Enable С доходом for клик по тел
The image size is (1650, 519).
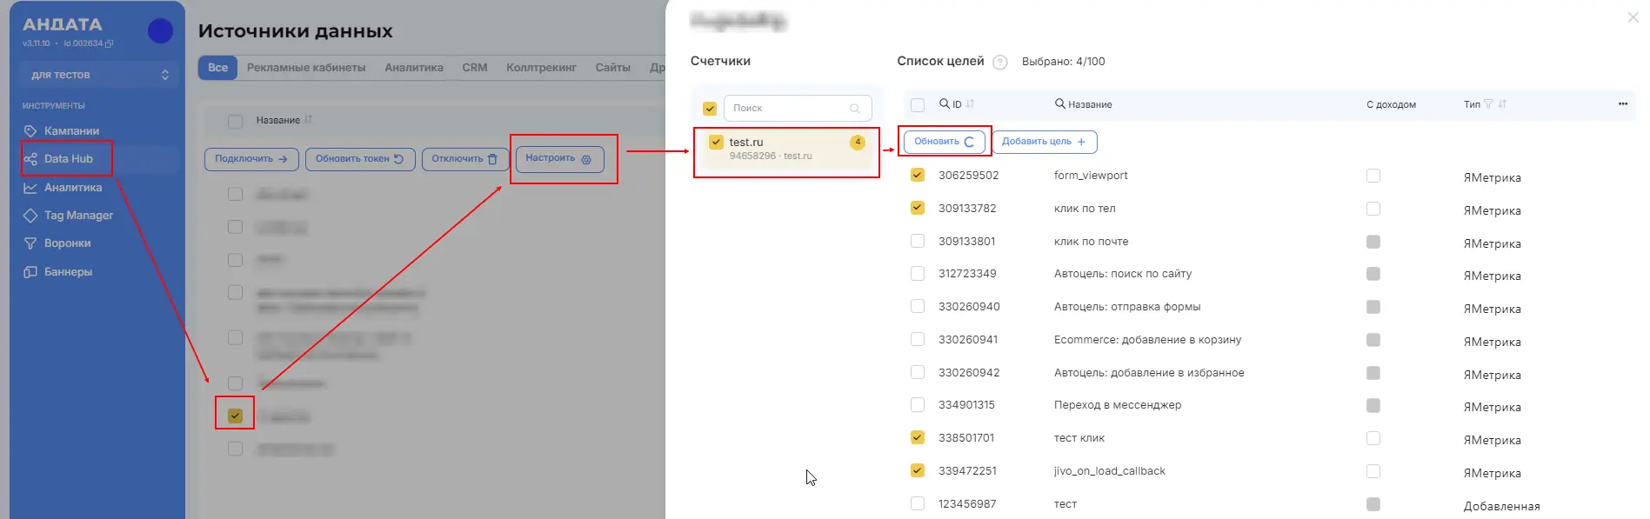(1373, 209)
